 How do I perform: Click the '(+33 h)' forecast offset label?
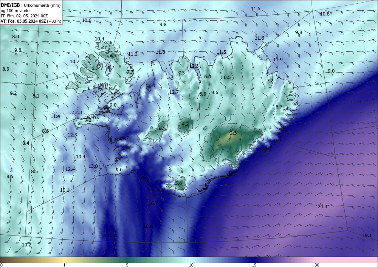pyautogui.click(x=54, y=21)
